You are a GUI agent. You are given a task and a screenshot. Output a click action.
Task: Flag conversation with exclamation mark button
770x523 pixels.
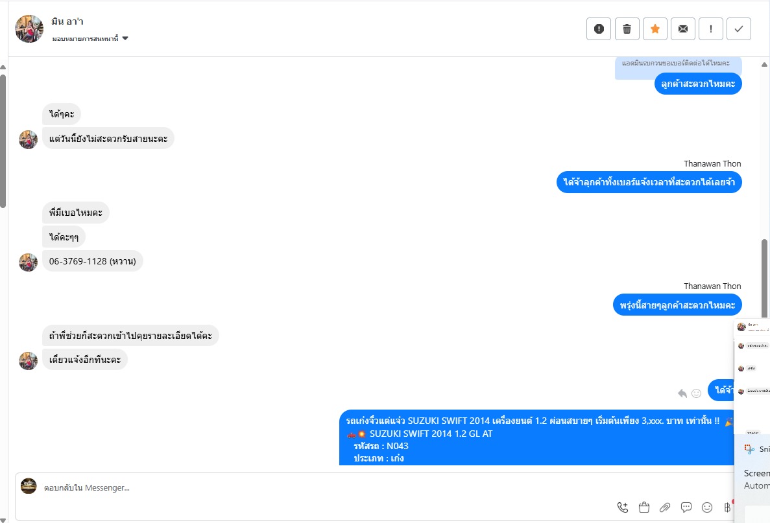(711, 29)
